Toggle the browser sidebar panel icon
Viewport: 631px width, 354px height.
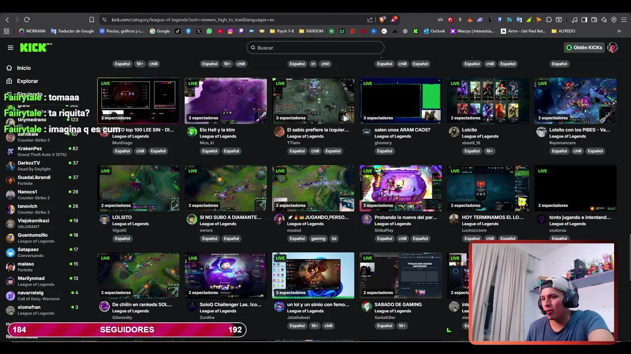click(584, 20)
